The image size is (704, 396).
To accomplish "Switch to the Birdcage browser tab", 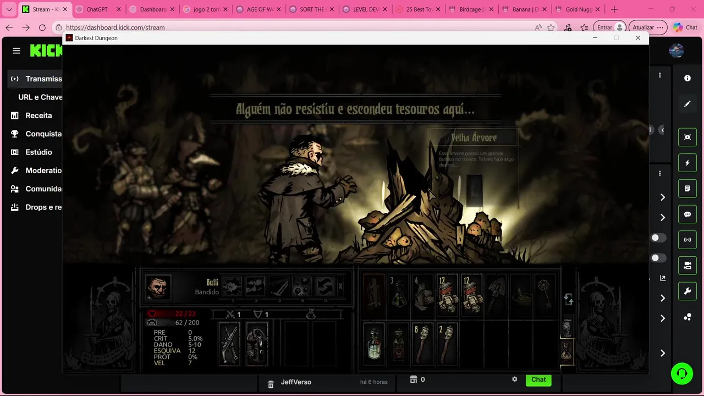I will pyautogui.click(x=472, y=9).
